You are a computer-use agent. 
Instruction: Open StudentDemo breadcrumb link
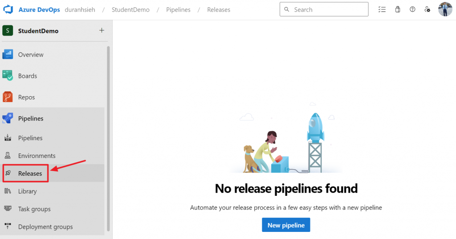130,10
